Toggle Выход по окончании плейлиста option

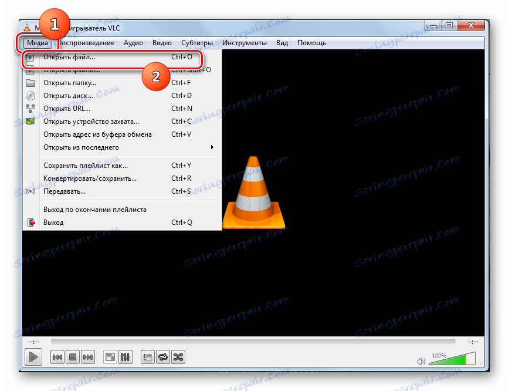[x=123, y=210]
